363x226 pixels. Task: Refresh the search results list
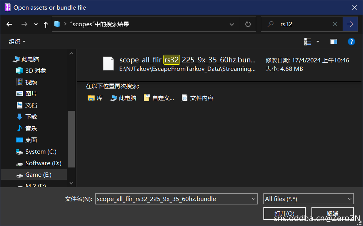(248, 24)
